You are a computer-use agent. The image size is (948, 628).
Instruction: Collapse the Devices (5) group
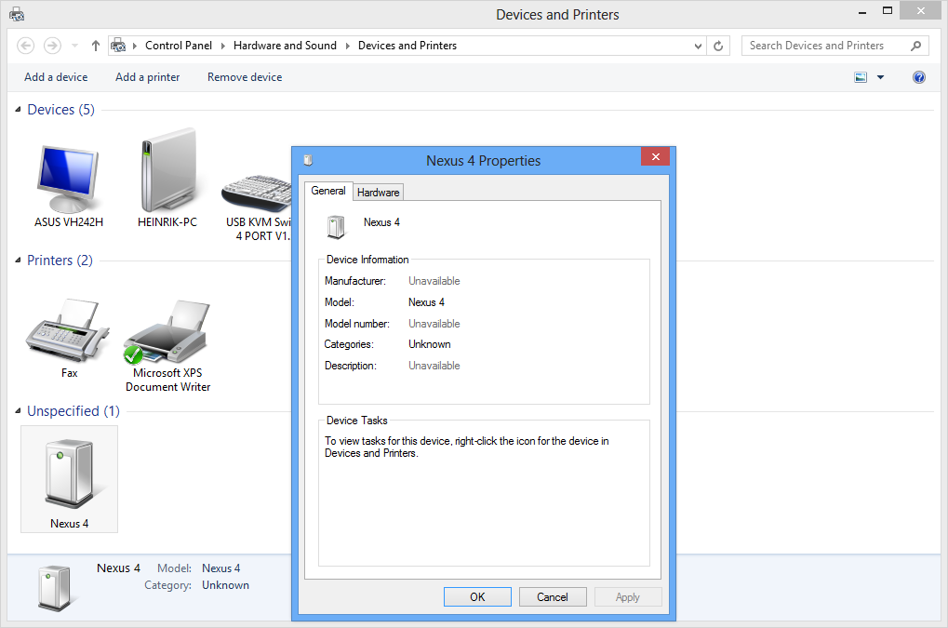(18, 110)
